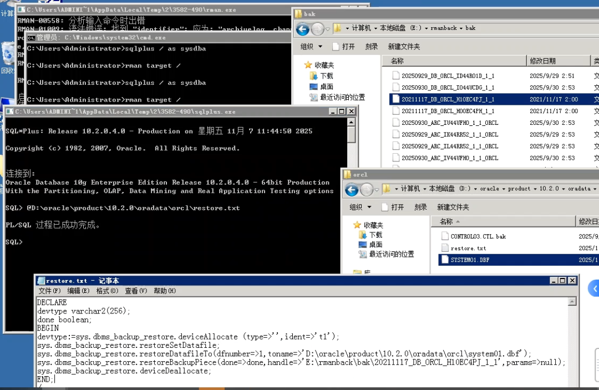This screenshot has width=599, height=390.
Task: Click file icon of restore.txt in orcl window
Action: tap(445, 248)
